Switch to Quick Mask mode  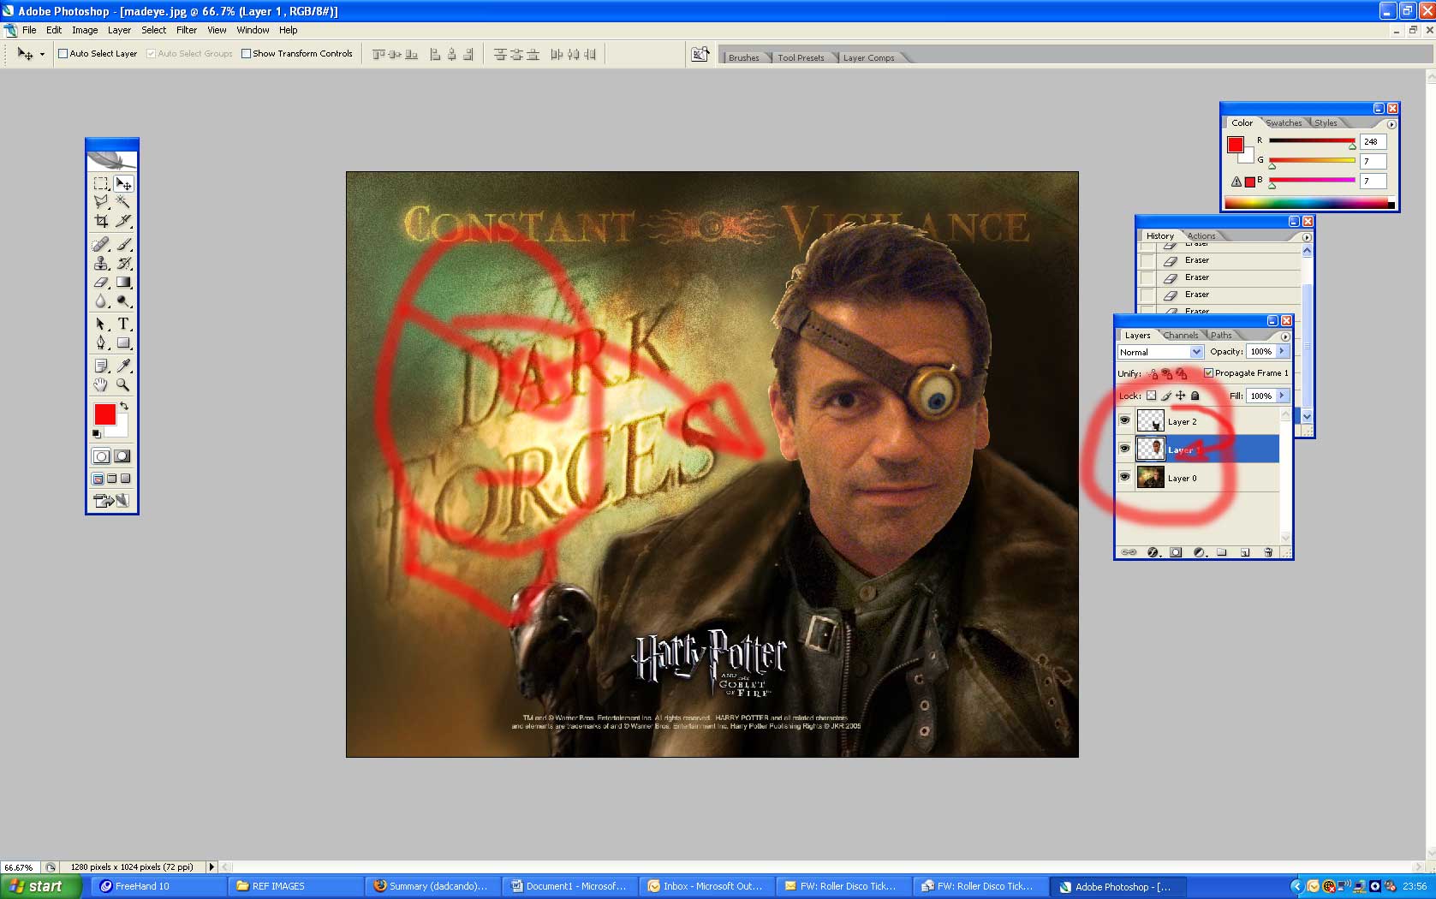coord(122,456)
